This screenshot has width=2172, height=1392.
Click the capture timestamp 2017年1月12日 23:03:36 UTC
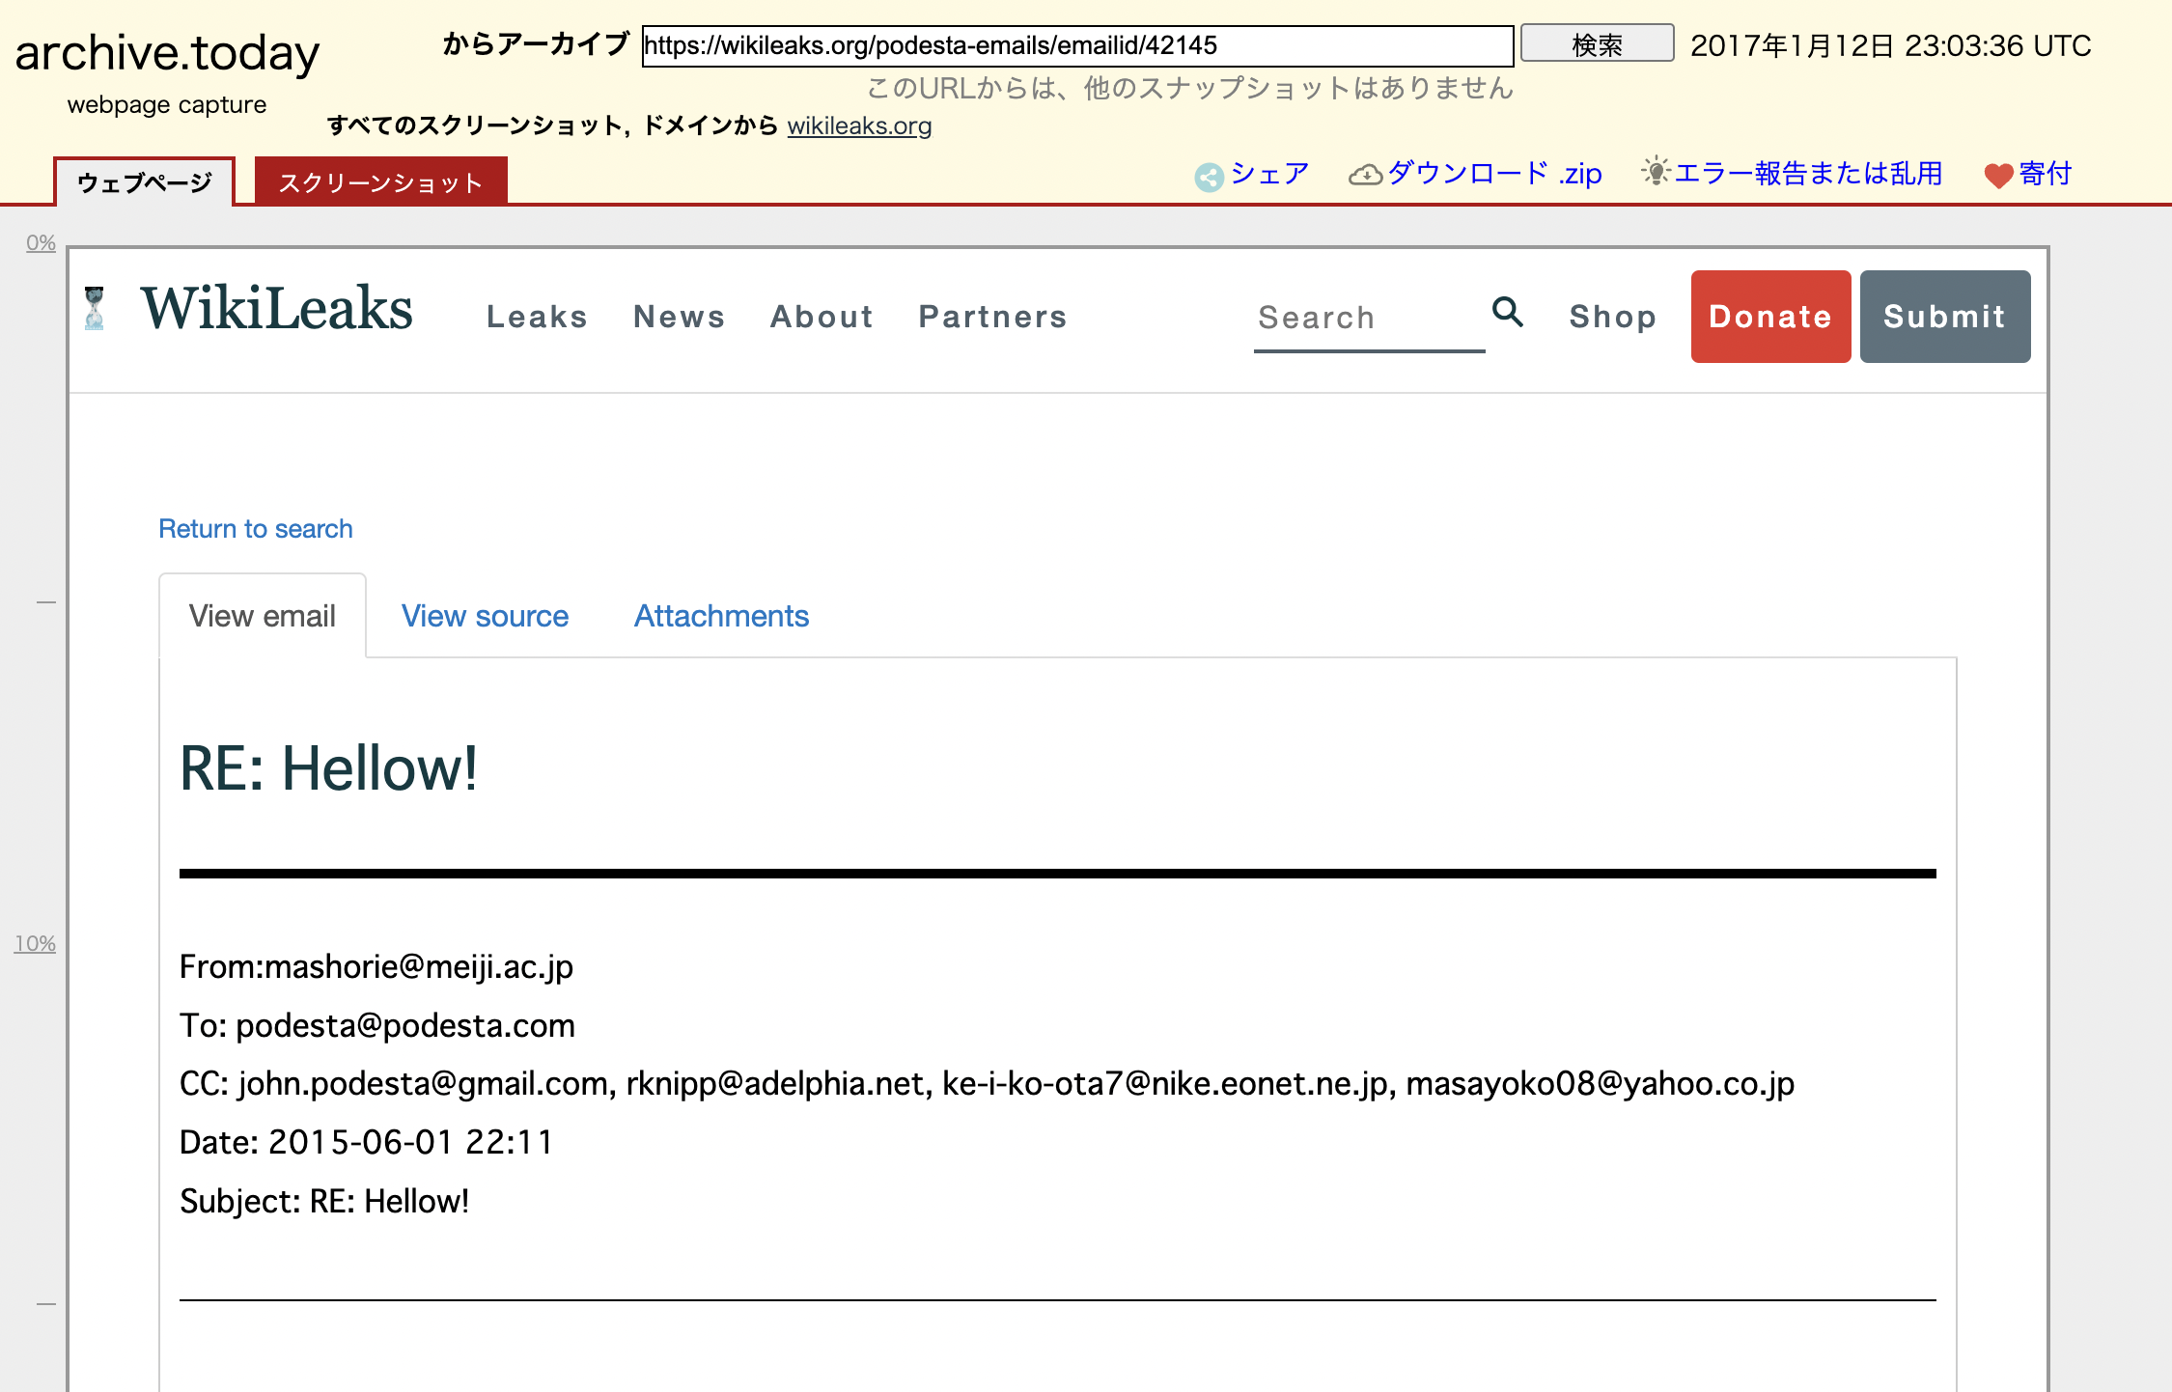1891,45
